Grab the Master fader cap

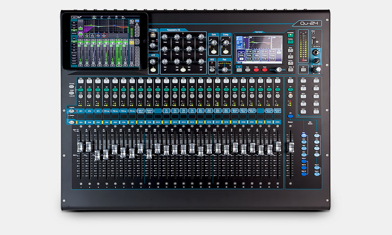[x=291, y=147]
